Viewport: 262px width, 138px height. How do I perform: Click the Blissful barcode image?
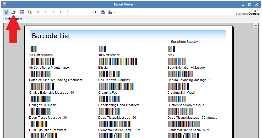click(x=118, y=62)
